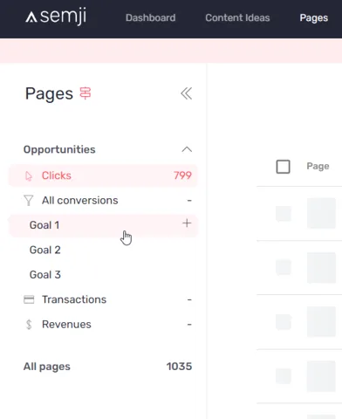Image resolution: width=342 pixels, height=419 pixels.
Task: Click the Semji logo
Action: [56, 17]
